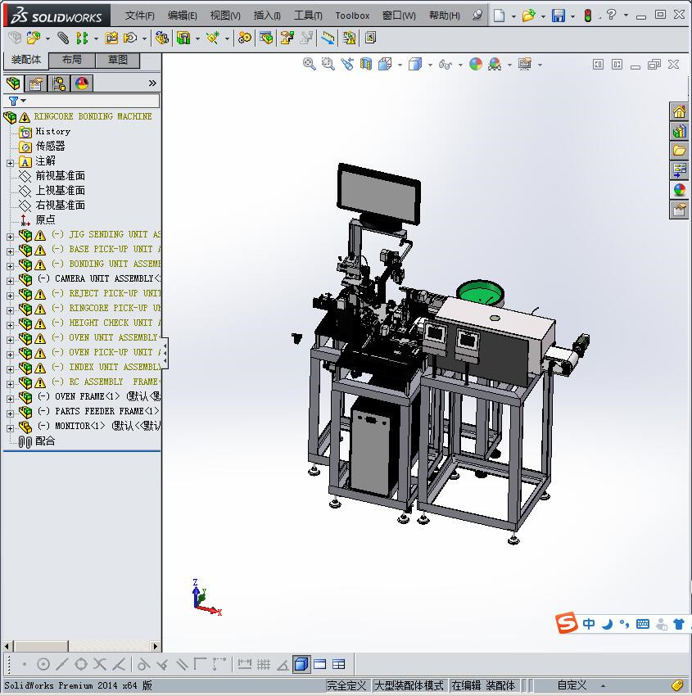The image size is (692, 696).
Task: Click the SolidWorks Resources home icon
Action: [679, 112]
